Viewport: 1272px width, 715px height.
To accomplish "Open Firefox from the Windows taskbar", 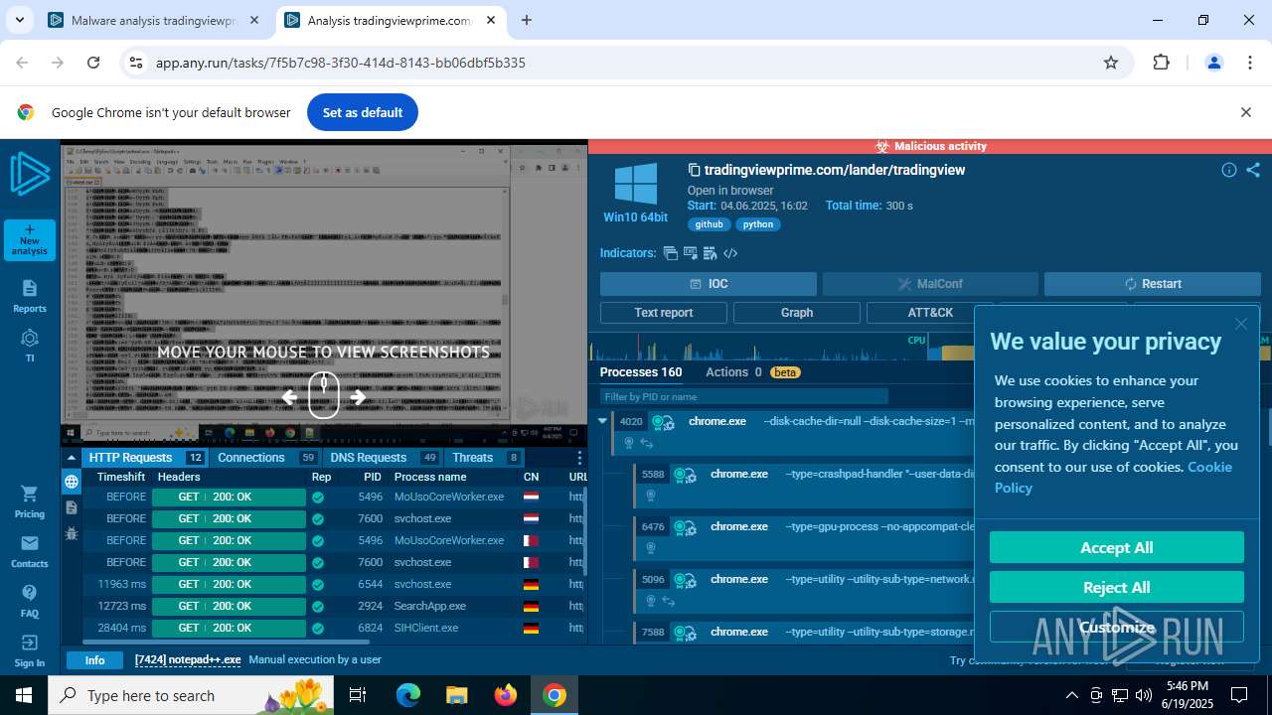I will pos(506,695).
